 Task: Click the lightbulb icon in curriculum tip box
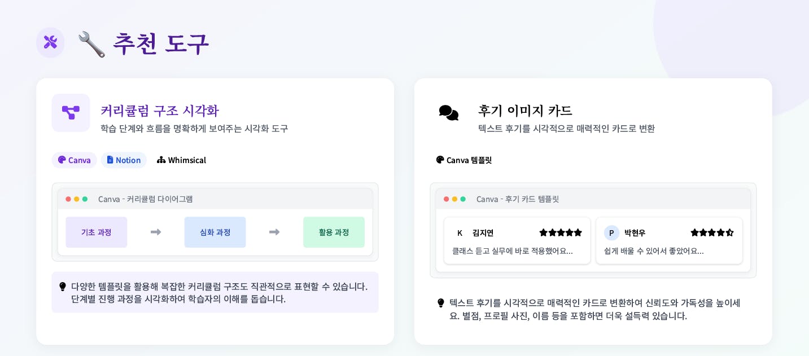(x=63, y=287)
